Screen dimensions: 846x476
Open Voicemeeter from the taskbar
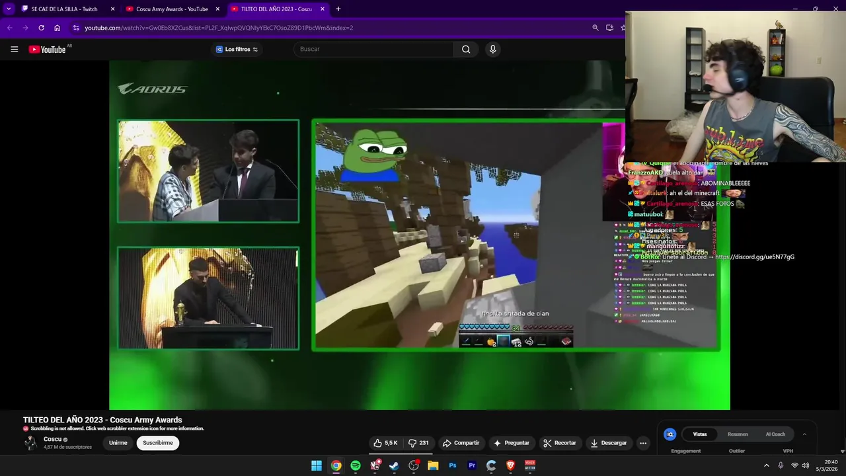click(529, 465)
